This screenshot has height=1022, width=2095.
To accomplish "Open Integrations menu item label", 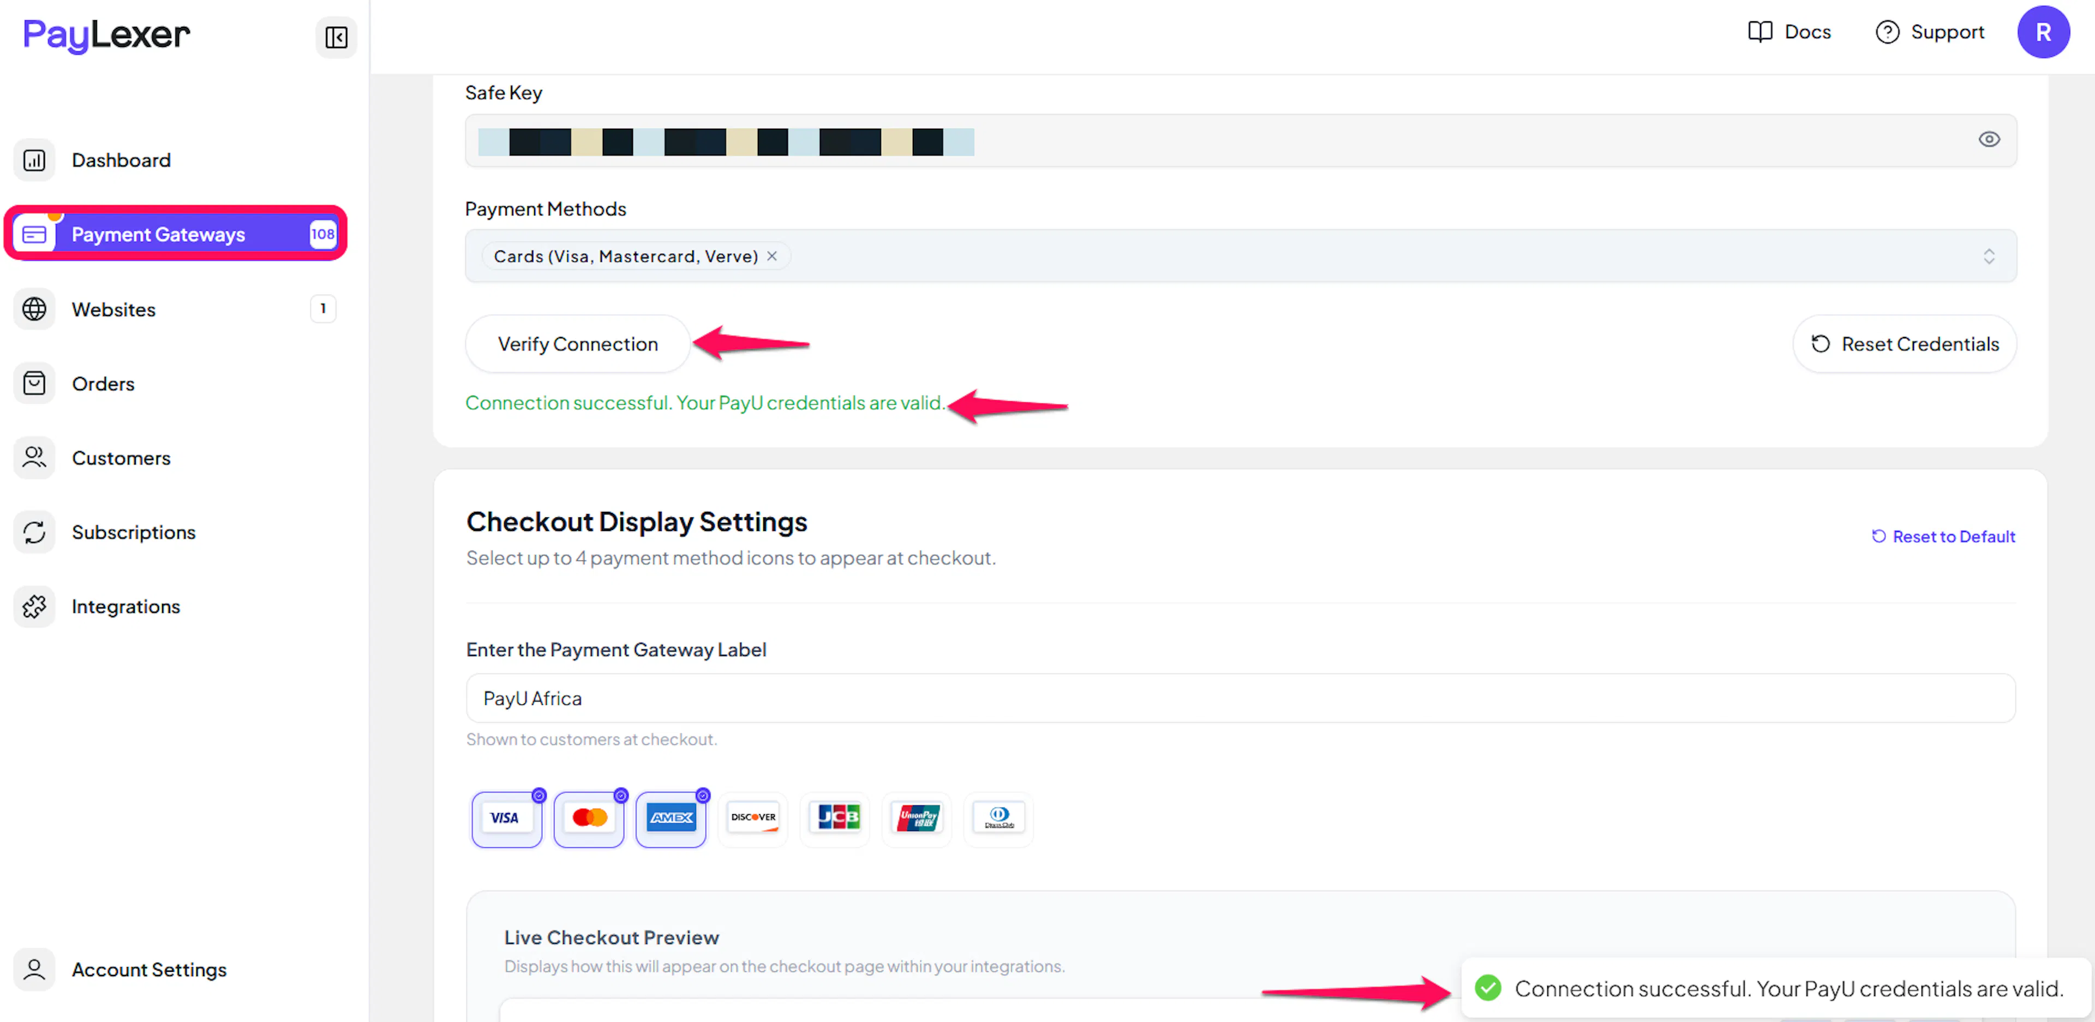I will click(x=126, y=607).
